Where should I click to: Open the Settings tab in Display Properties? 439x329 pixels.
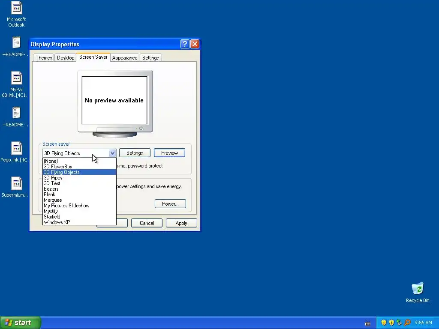pos(150,58)
